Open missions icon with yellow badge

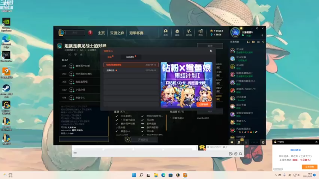click(239, 142)
